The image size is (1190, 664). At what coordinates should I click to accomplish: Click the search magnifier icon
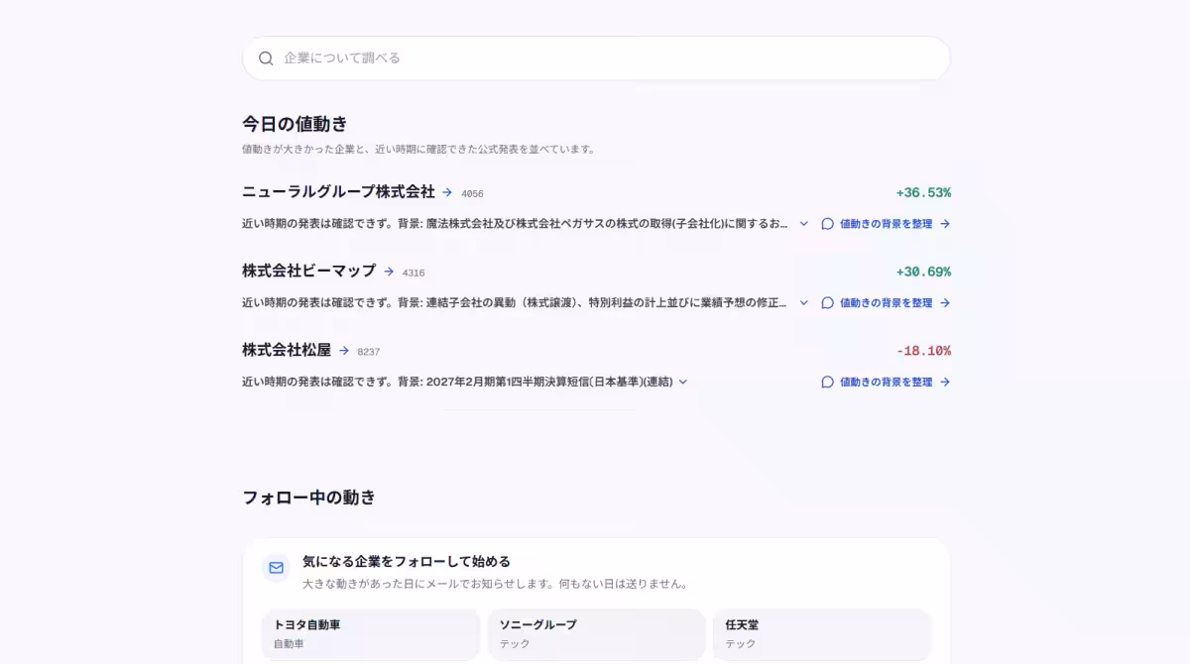pyautogui.click(x=266, y=58)
